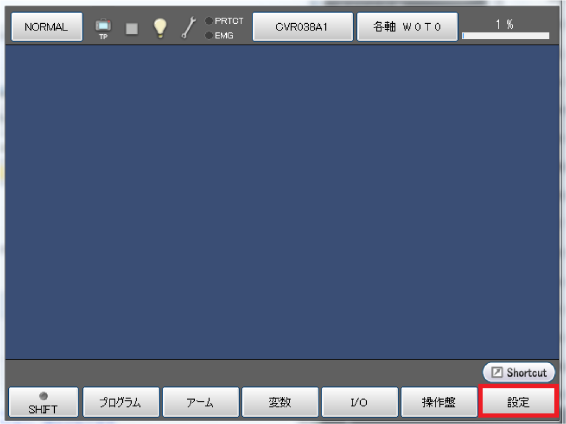Select the 変数 menu
566x424 pixels.
(280, 402)
